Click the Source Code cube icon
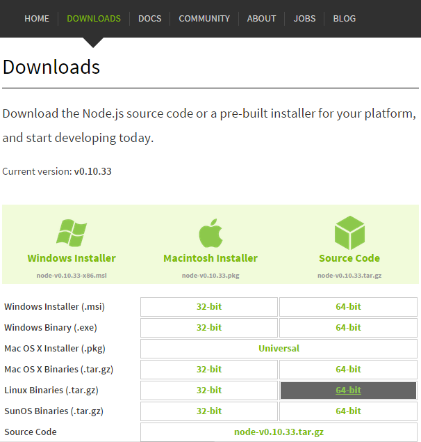 (x=349, y=232)
